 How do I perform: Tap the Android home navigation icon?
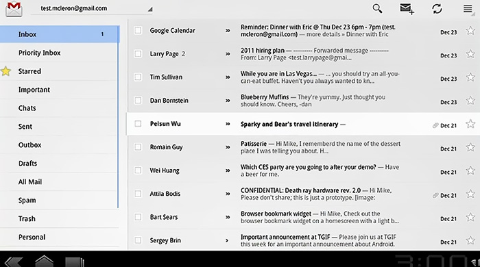click(44, 261)
